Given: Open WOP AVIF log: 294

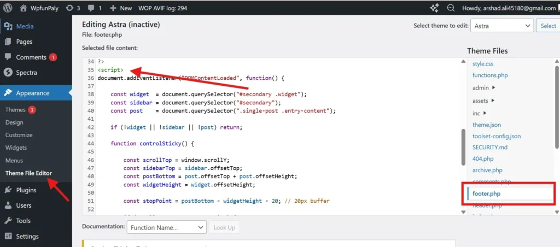Looking at the screenshot, I should point(162,8).
